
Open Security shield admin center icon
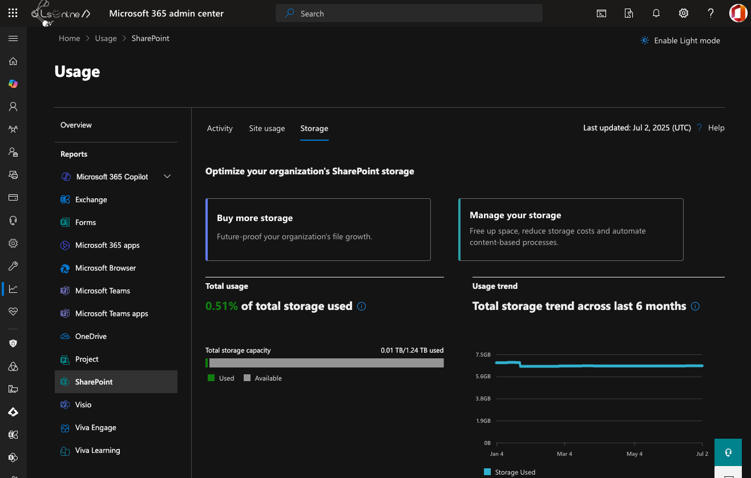13,344
